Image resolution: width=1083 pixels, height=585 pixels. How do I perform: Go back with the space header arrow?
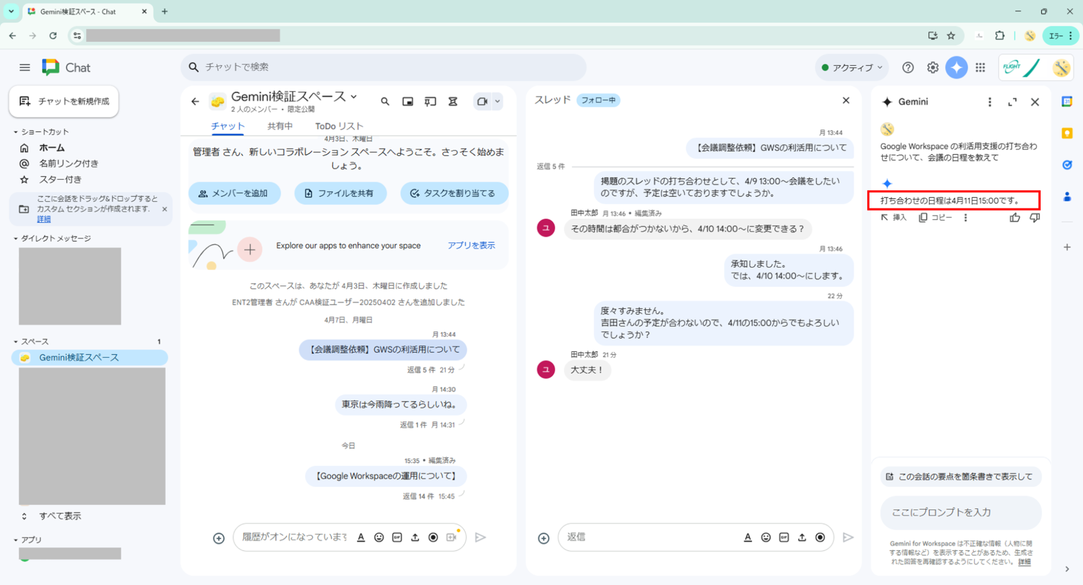pyautogui.click(x=196, y=101)
